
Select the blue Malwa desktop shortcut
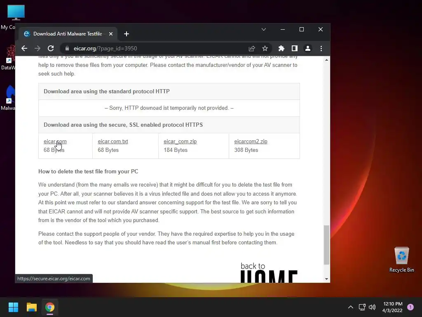tap(8, 97)
